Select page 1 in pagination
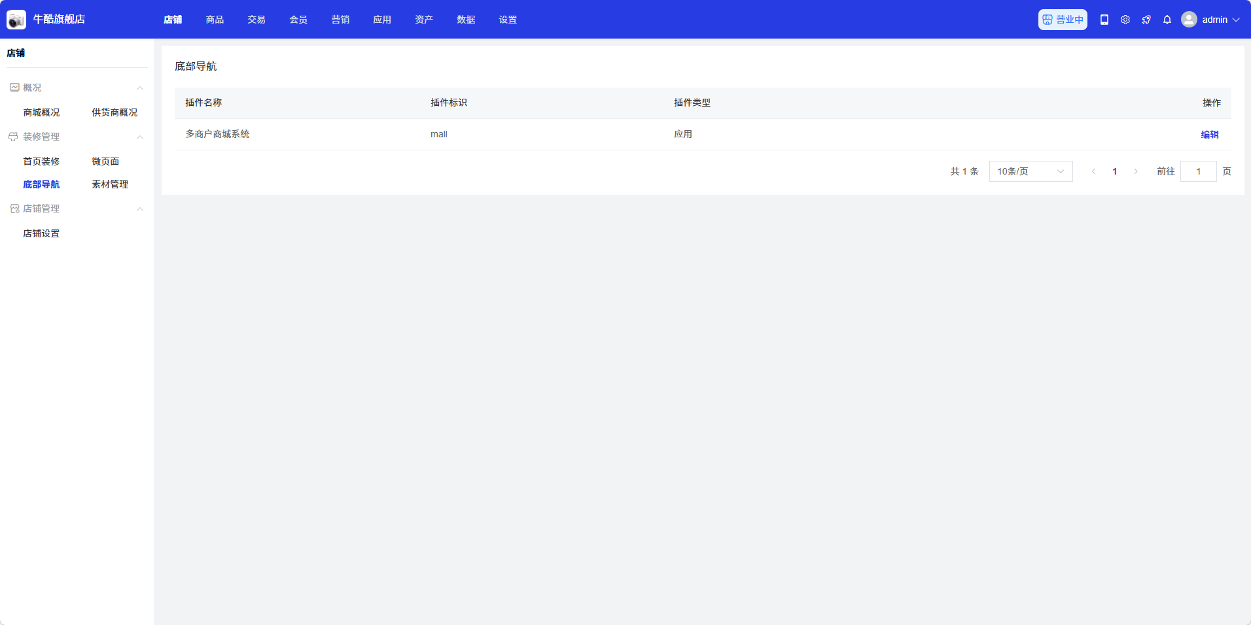The image size is (1251, 625). click(1115, 171)
